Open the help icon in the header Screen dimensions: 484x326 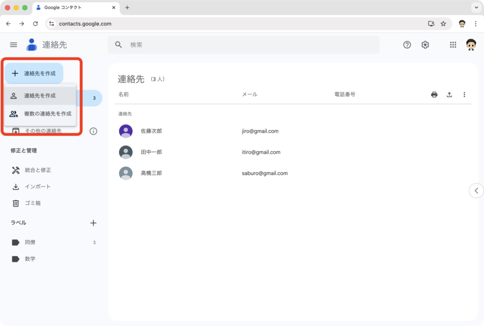click(406, 44)
